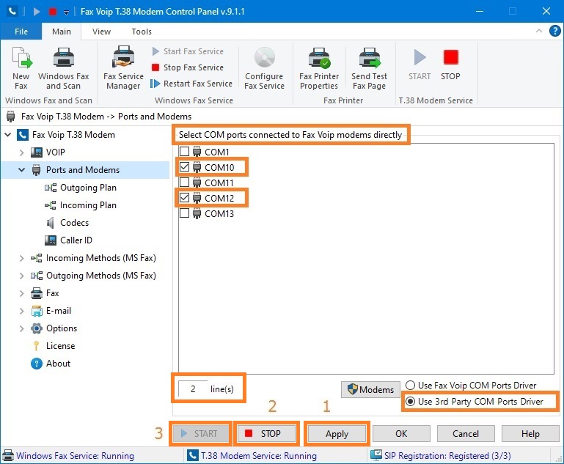Open Fax Printer Properties

(x=319, y=68)
